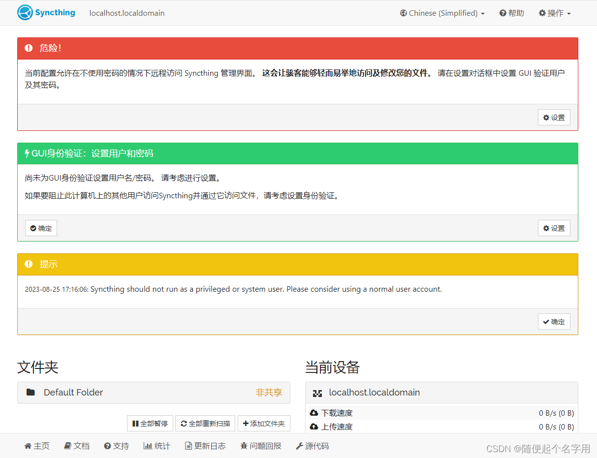This screenshot has width=597, height=458.
Task: Open 问题回报 bug report footer link
Action: 261,446
